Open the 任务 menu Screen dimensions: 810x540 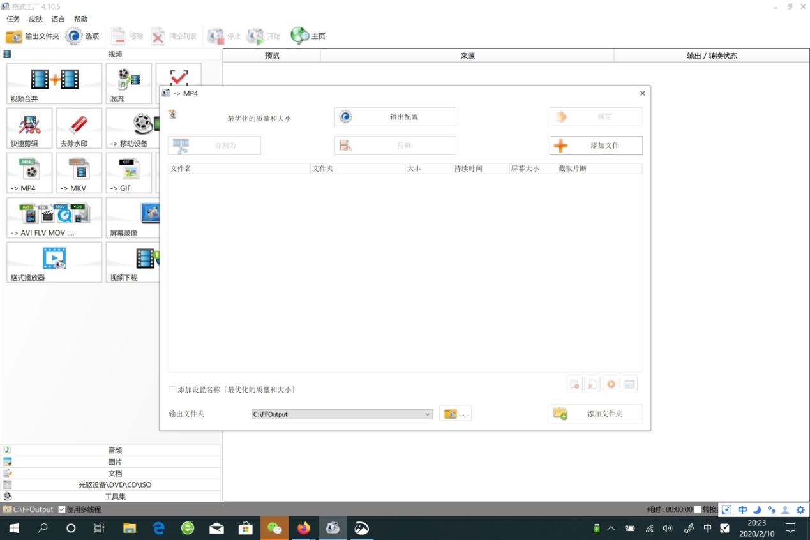pos(13,19)
